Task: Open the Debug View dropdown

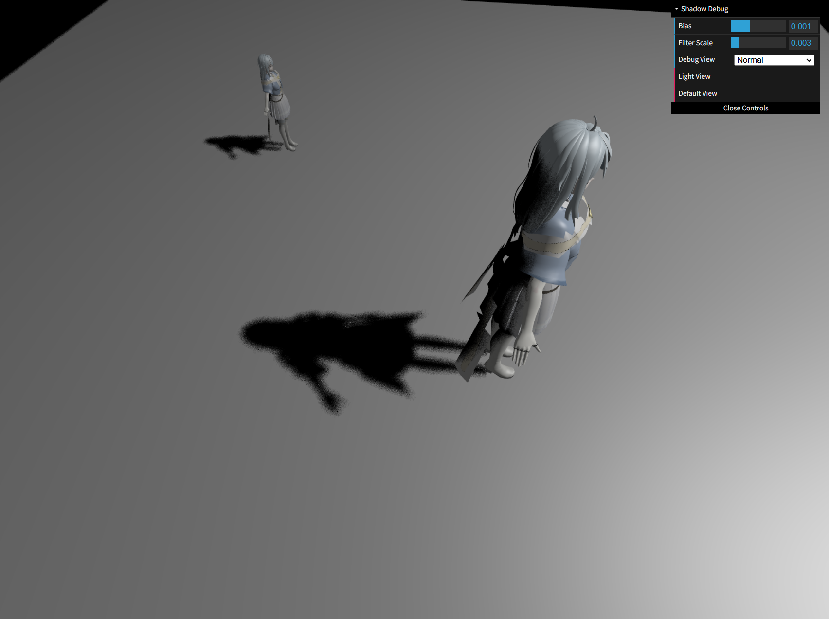Action: [x=774, y=60]
